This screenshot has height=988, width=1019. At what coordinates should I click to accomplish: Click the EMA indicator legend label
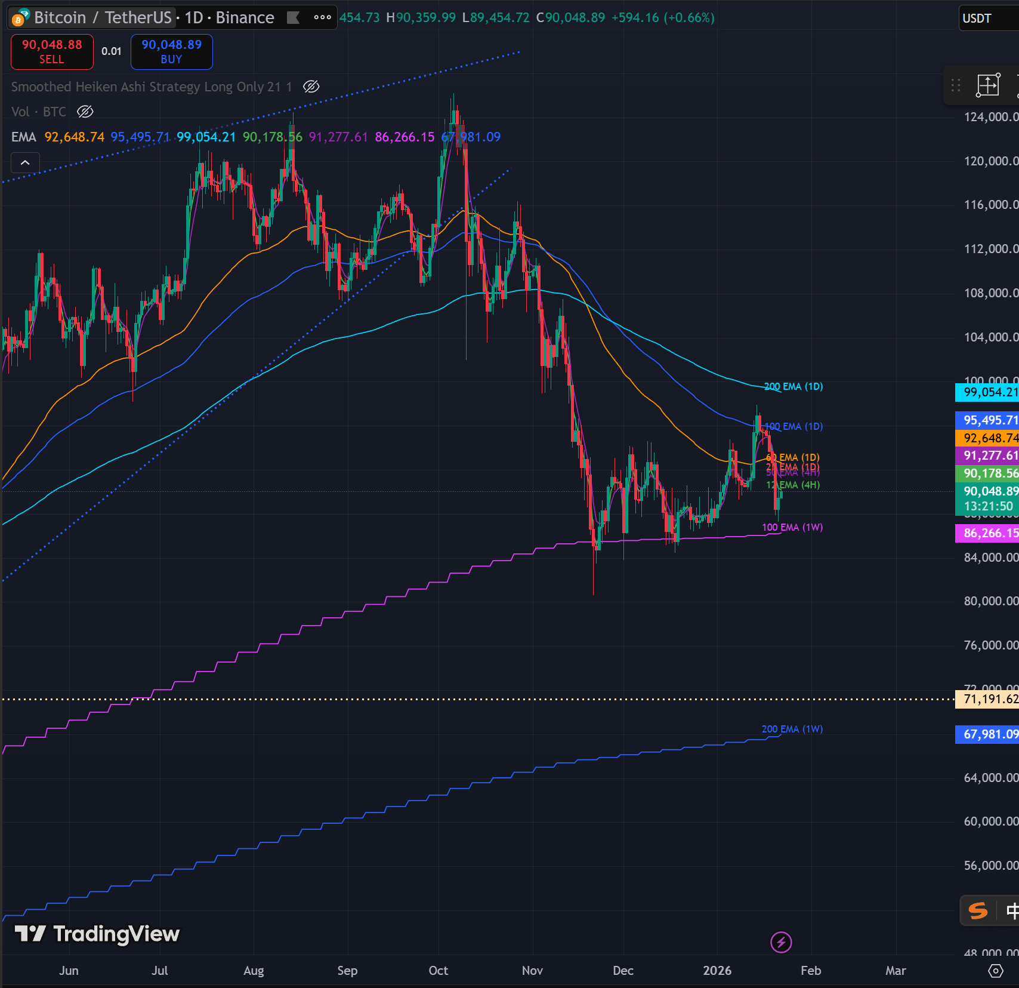[x=23, y=137]
